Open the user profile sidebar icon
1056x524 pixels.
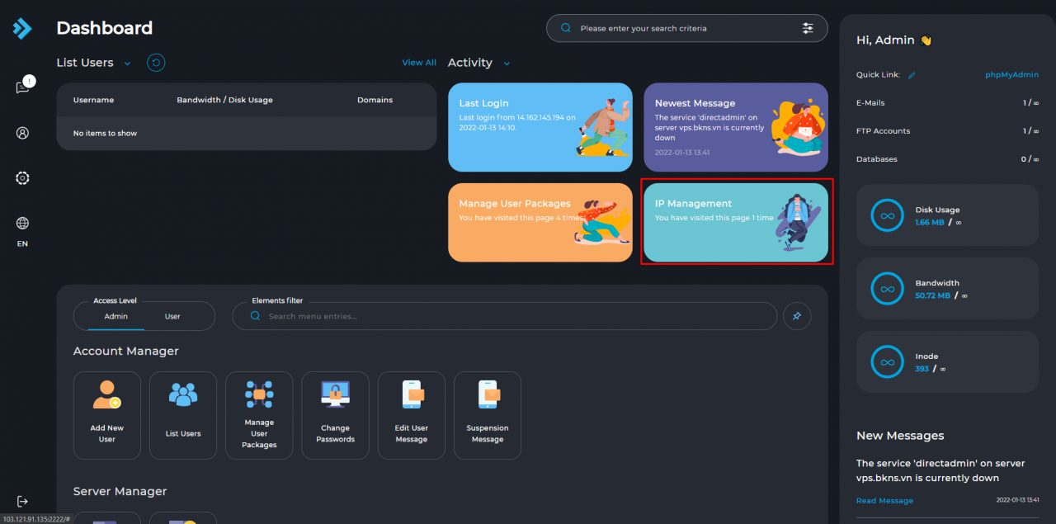point(22,133)
